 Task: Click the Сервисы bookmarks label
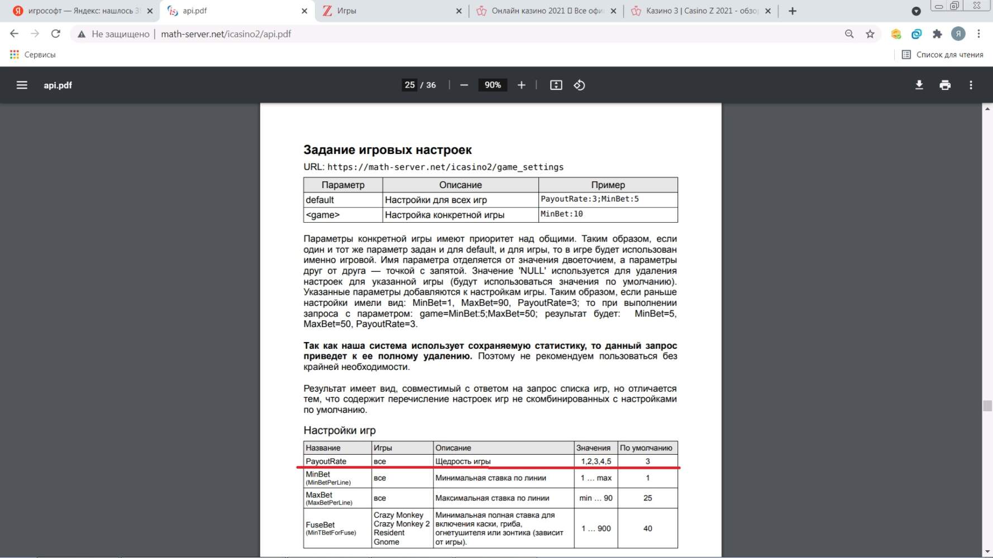tap(40, 55)
